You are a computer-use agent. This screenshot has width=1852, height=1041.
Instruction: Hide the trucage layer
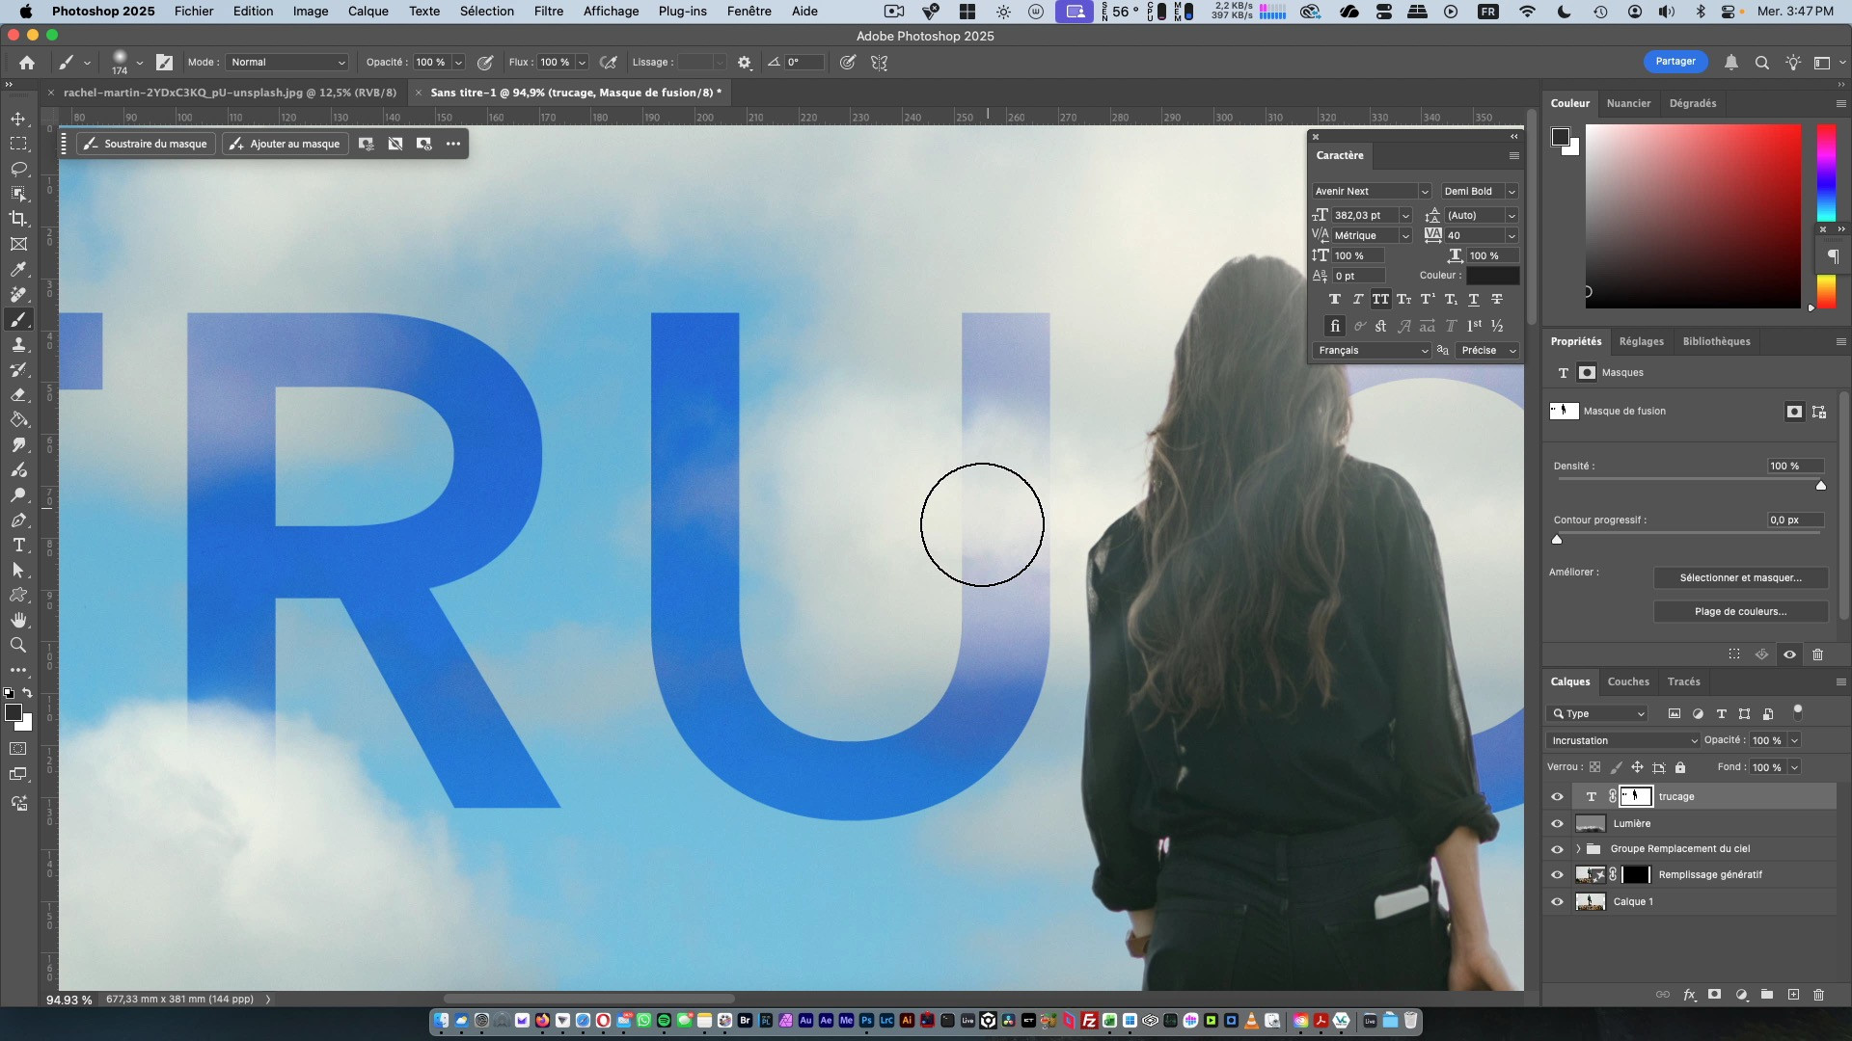1557,797
